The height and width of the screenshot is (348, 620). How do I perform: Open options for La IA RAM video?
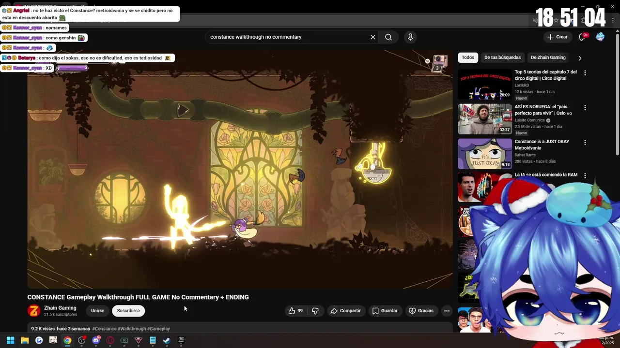585,176
